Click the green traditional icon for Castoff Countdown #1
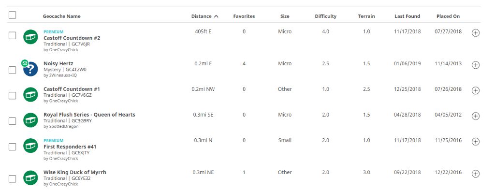The image size is (495, 192). tap(30, 94)
